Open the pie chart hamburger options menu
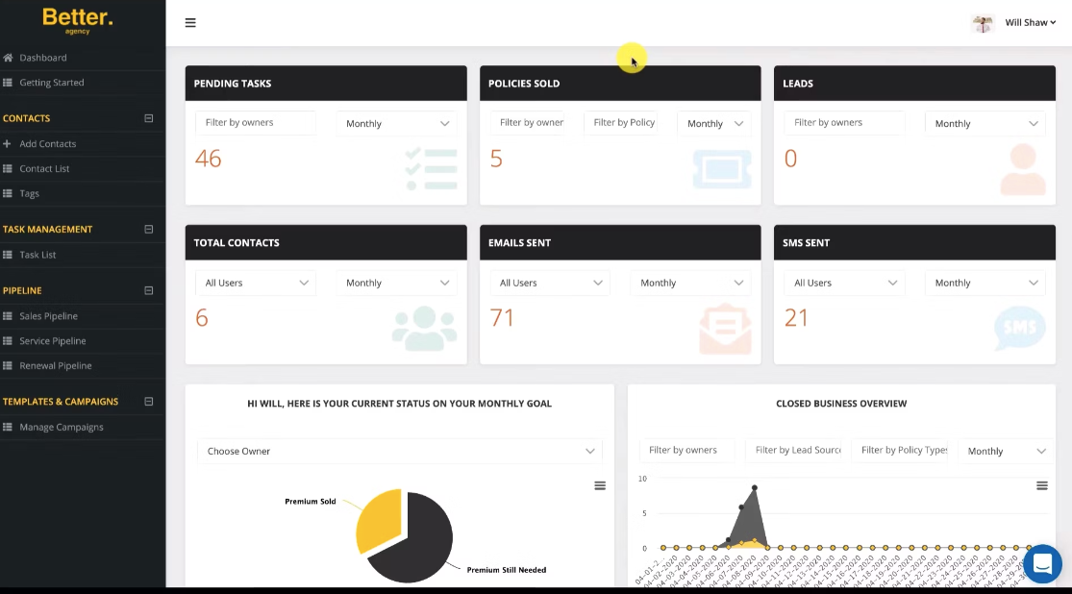The image size is (1072, 594). pyautogui.click(x=600, y=485)
